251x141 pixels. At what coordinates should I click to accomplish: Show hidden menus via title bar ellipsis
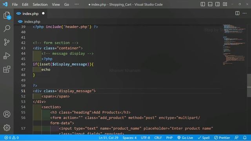pyautogui.click(x=76, y=4)
